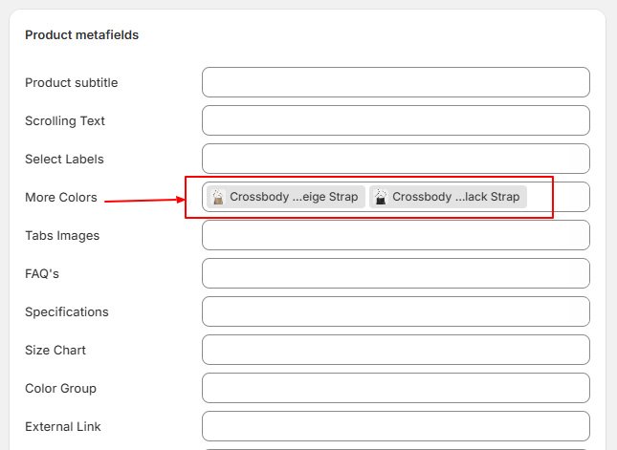The image size is (617, 450).
Task: Click into the External Link field
Action: 396,426
